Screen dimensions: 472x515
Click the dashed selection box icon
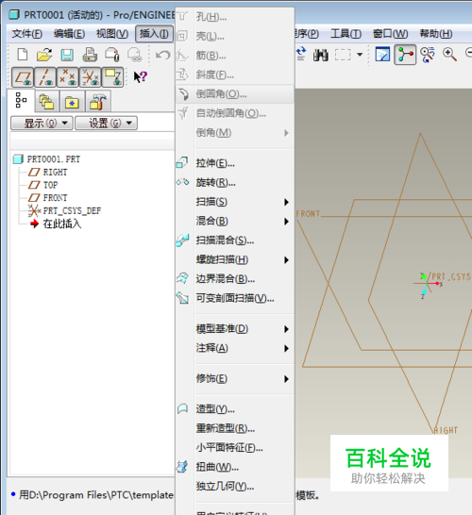pyautogui.click(x=343, y=55)
